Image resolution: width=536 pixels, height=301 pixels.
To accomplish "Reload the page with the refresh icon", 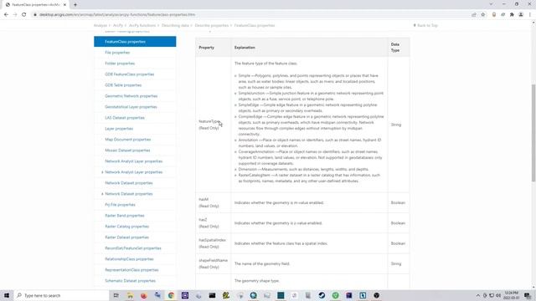I will [24, 15].
